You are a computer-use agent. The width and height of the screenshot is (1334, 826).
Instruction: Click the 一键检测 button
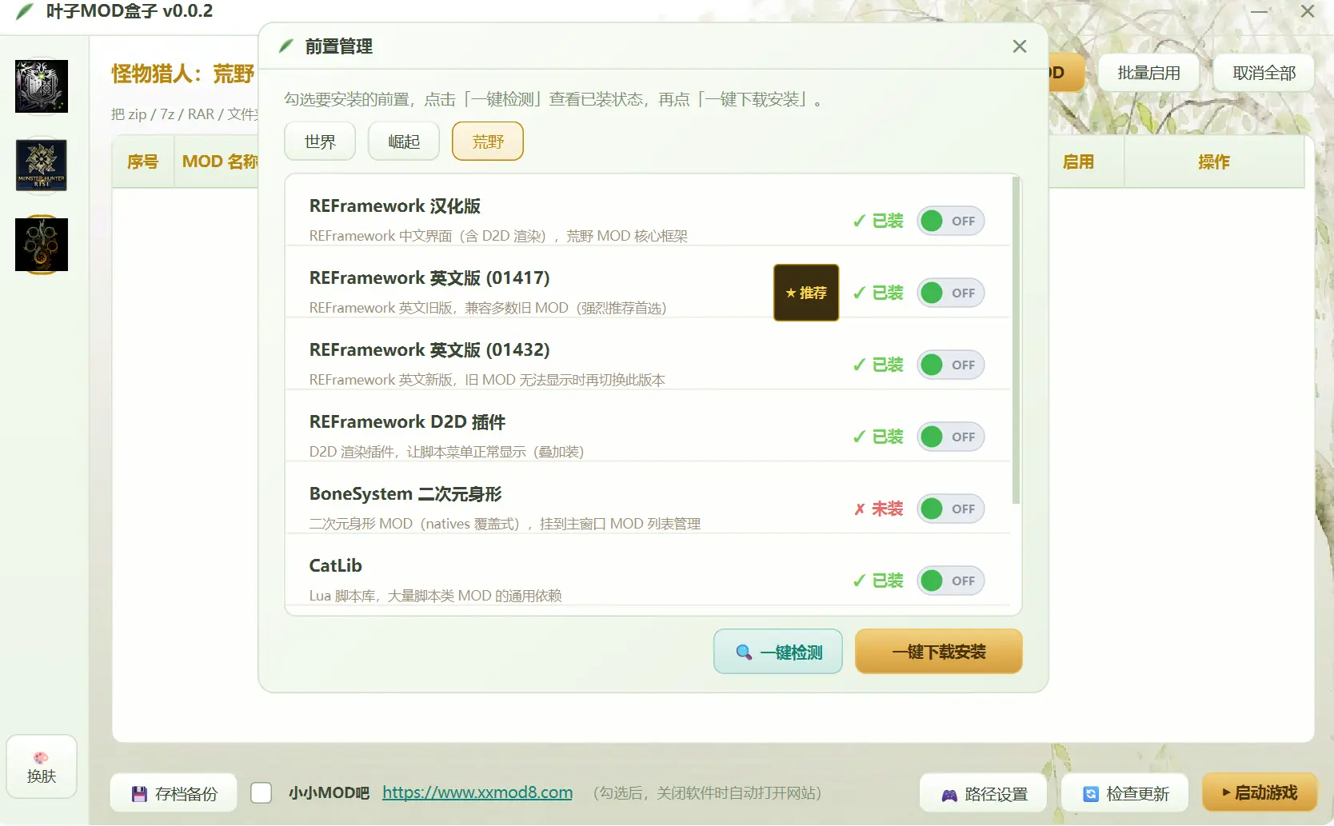tap(778, 652)
